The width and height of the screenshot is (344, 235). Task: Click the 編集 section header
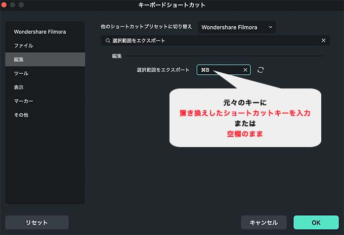click(117, 56)
